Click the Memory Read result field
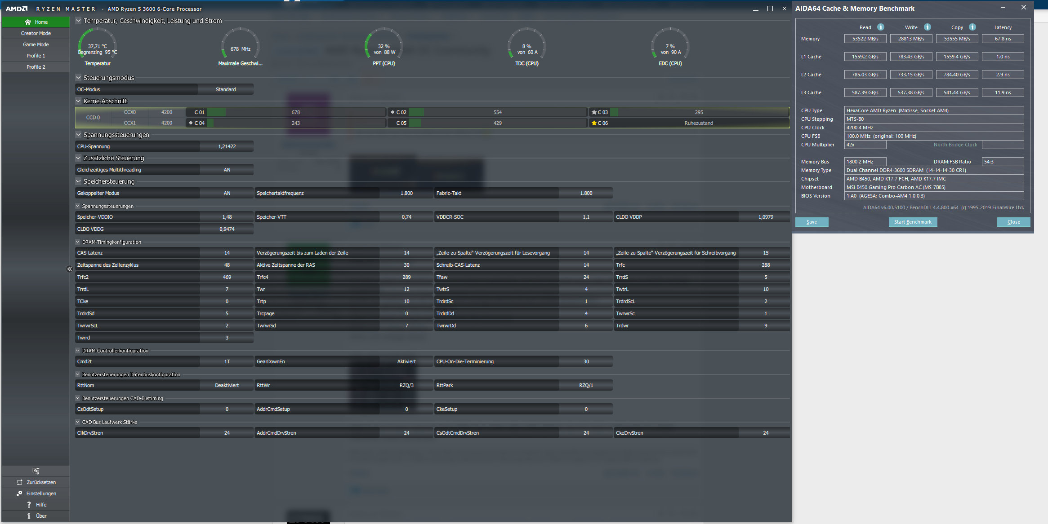1048x524 pixels. point(865,39)
